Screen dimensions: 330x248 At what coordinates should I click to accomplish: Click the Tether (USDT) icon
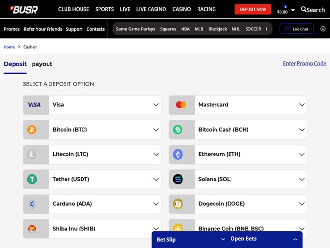(32, 179)
